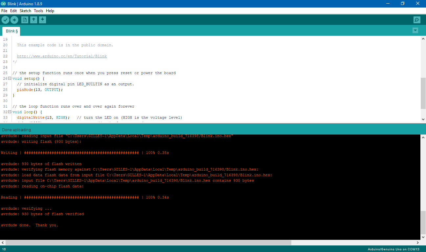Click the 'void setup() {' line text
Viewport: 426px width, 252px height.
click(x=28, y=78)
